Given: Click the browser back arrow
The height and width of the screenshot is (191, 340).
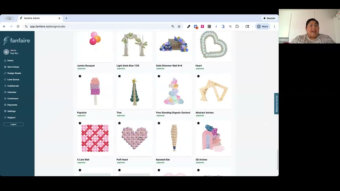Looking at the screenshot, I should click(x=4, y=27).
